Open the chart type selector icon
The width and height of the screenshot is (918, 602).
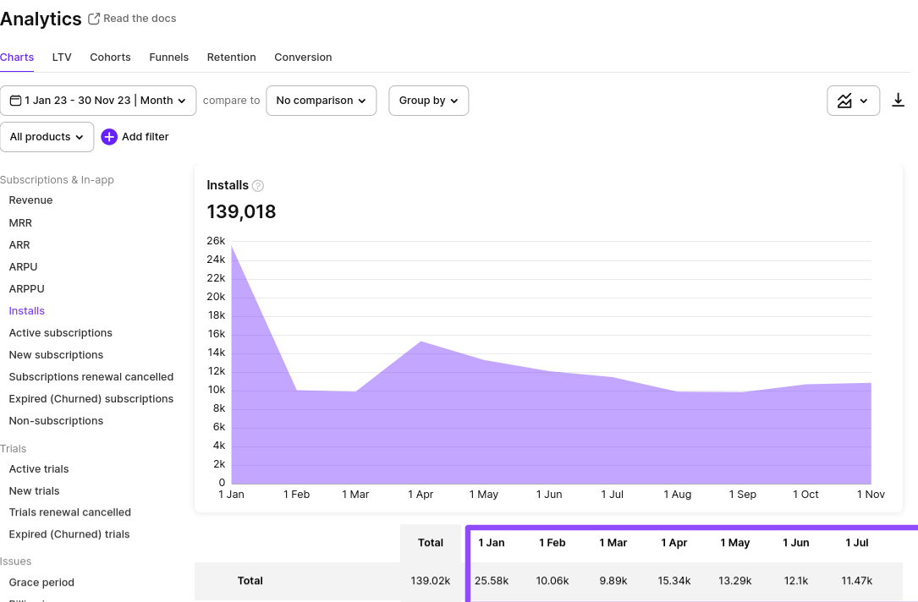click(x=853, y=101)
